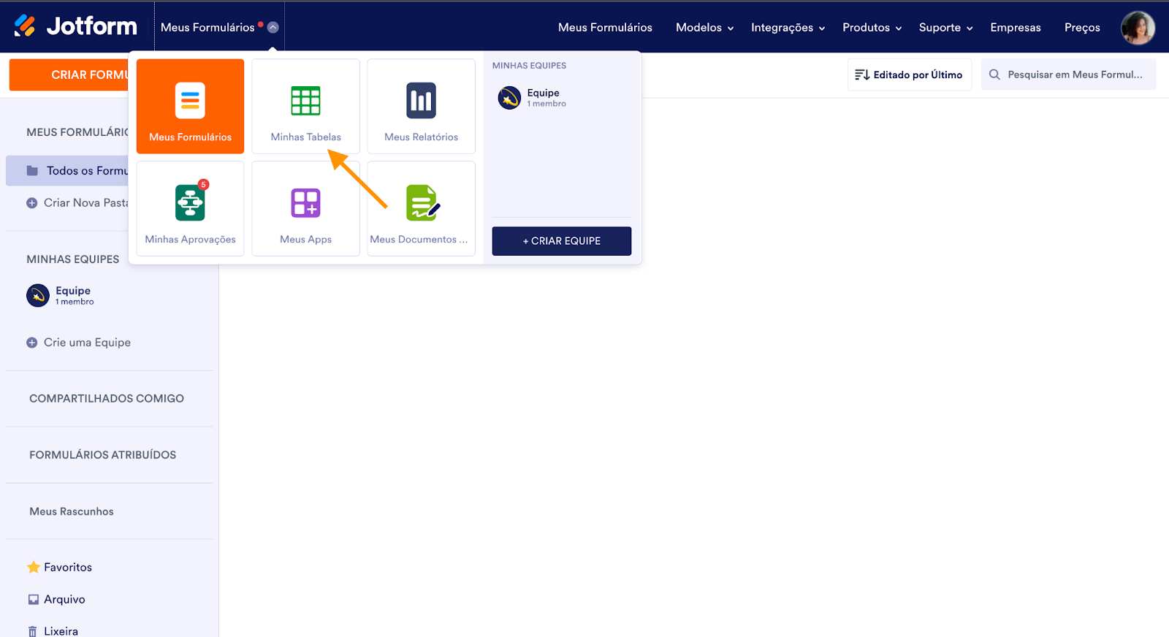
Task: Open Preços in top navigation
Action: (x=1082, y=28)
